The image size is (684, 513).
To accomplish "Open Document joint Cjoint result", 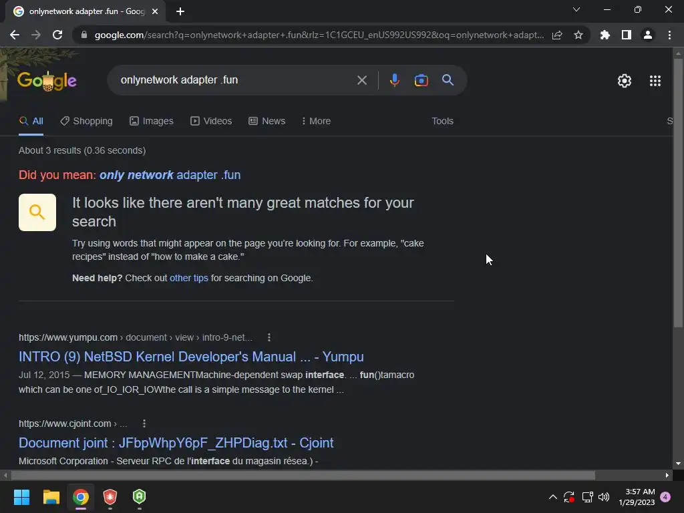I will [176, 443].
